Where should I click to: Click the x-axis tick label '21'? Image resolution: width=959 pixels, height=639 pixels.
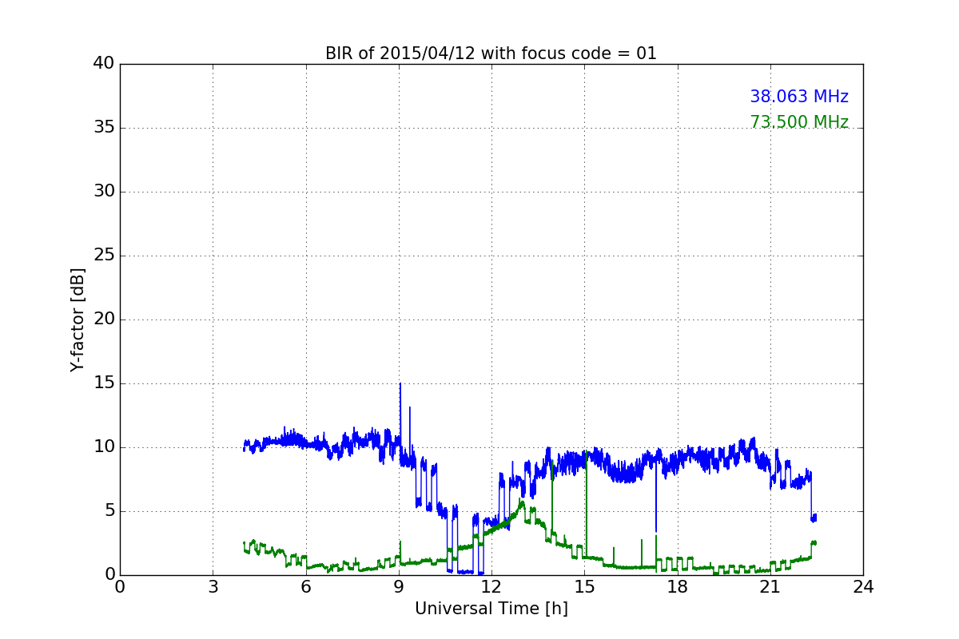coord(770,587)
